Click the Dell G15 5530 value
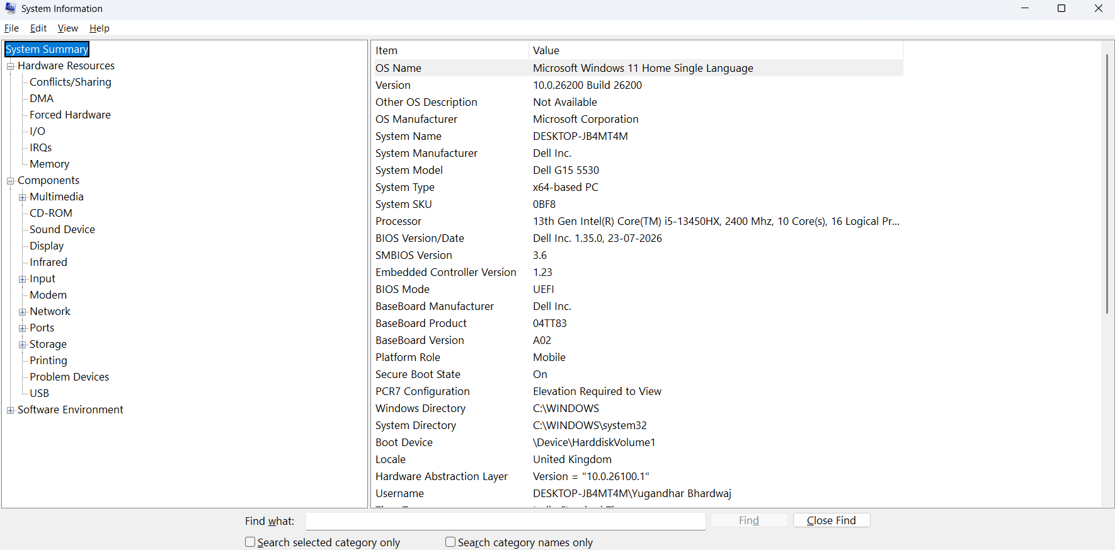The height and width of the screenshot is (550, 1115). (x=566, y=170)
